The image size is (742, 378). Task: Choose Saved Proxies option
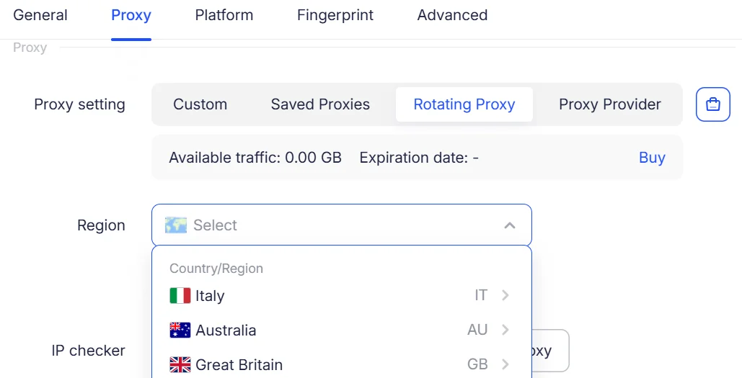click(320, 104)
